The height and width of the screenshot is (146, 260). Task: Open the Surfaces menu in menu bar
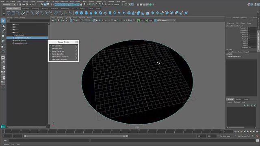91,1
